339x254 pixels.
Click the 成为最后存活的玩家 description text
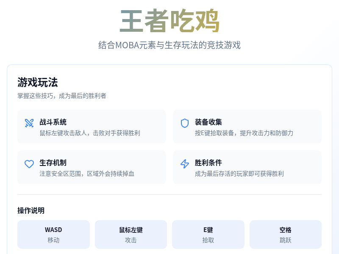click(239, 174)
